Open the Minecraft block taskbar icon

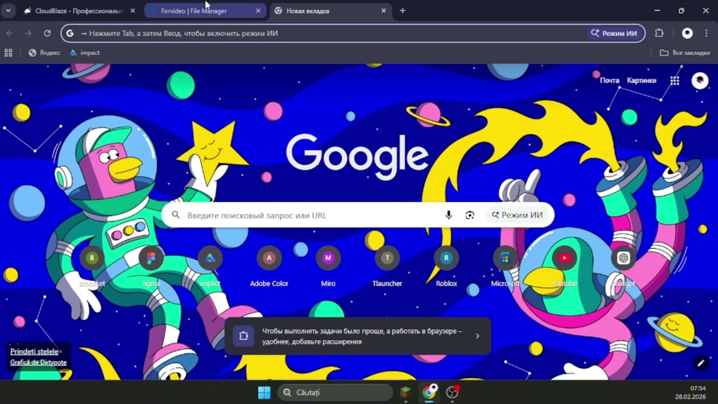click(406, 393)
